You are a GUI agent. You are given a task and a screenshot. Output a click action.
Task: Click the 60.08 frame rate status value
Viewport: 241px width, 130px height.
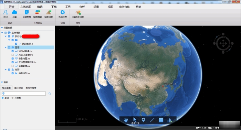coord(203,128)
